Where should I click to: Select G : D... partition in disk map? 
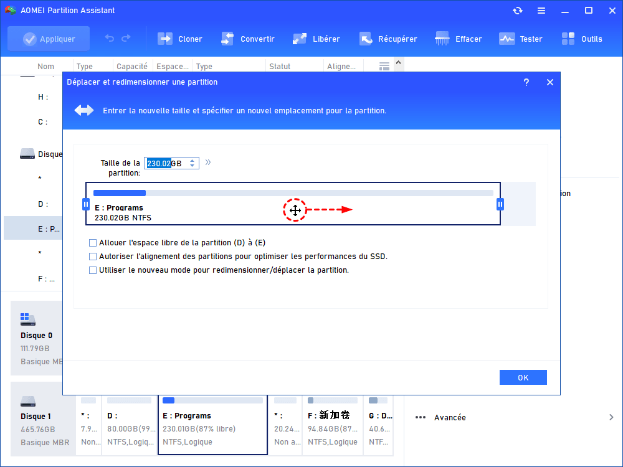379,425
